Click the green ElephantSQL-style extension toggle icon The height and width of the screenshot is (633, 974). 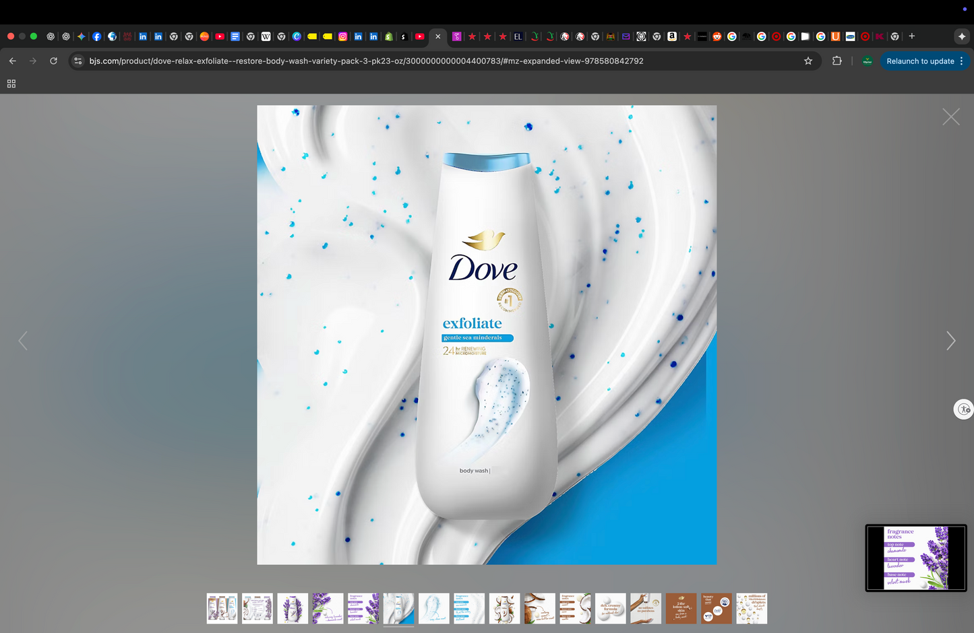(x=867, y=61)
